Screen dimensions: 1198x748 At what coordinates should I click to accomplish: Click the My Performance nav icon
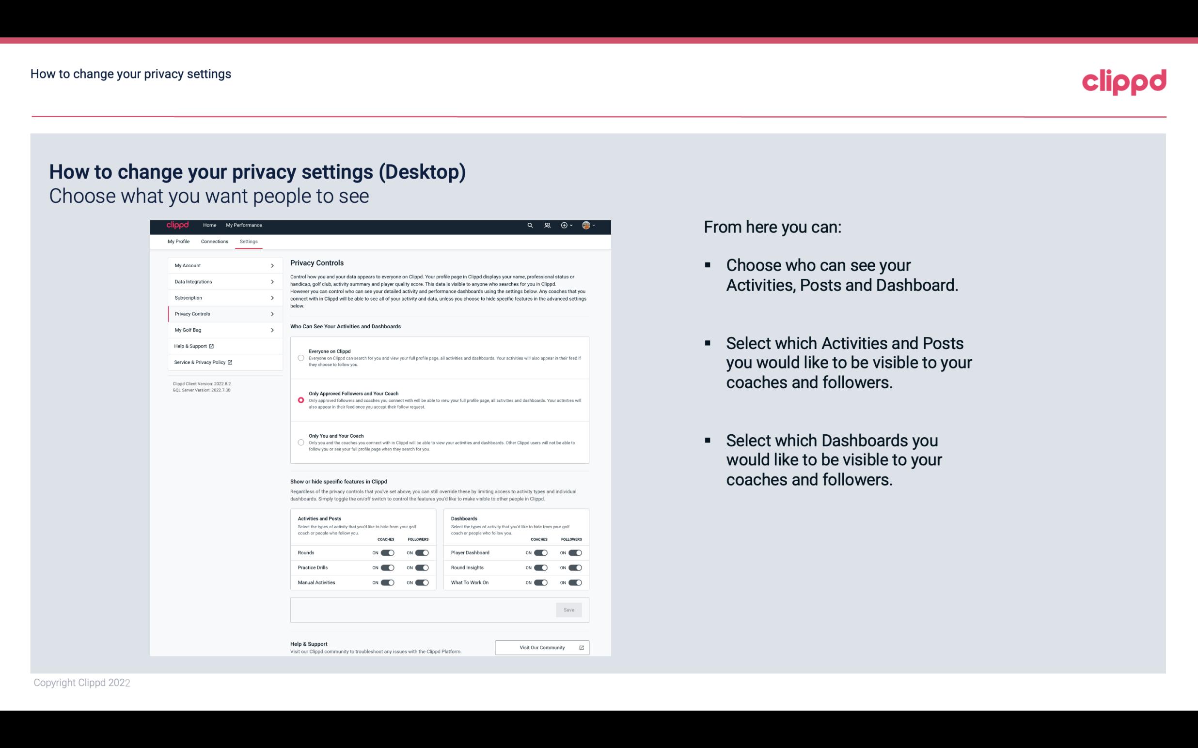click(x=244, y=225)
